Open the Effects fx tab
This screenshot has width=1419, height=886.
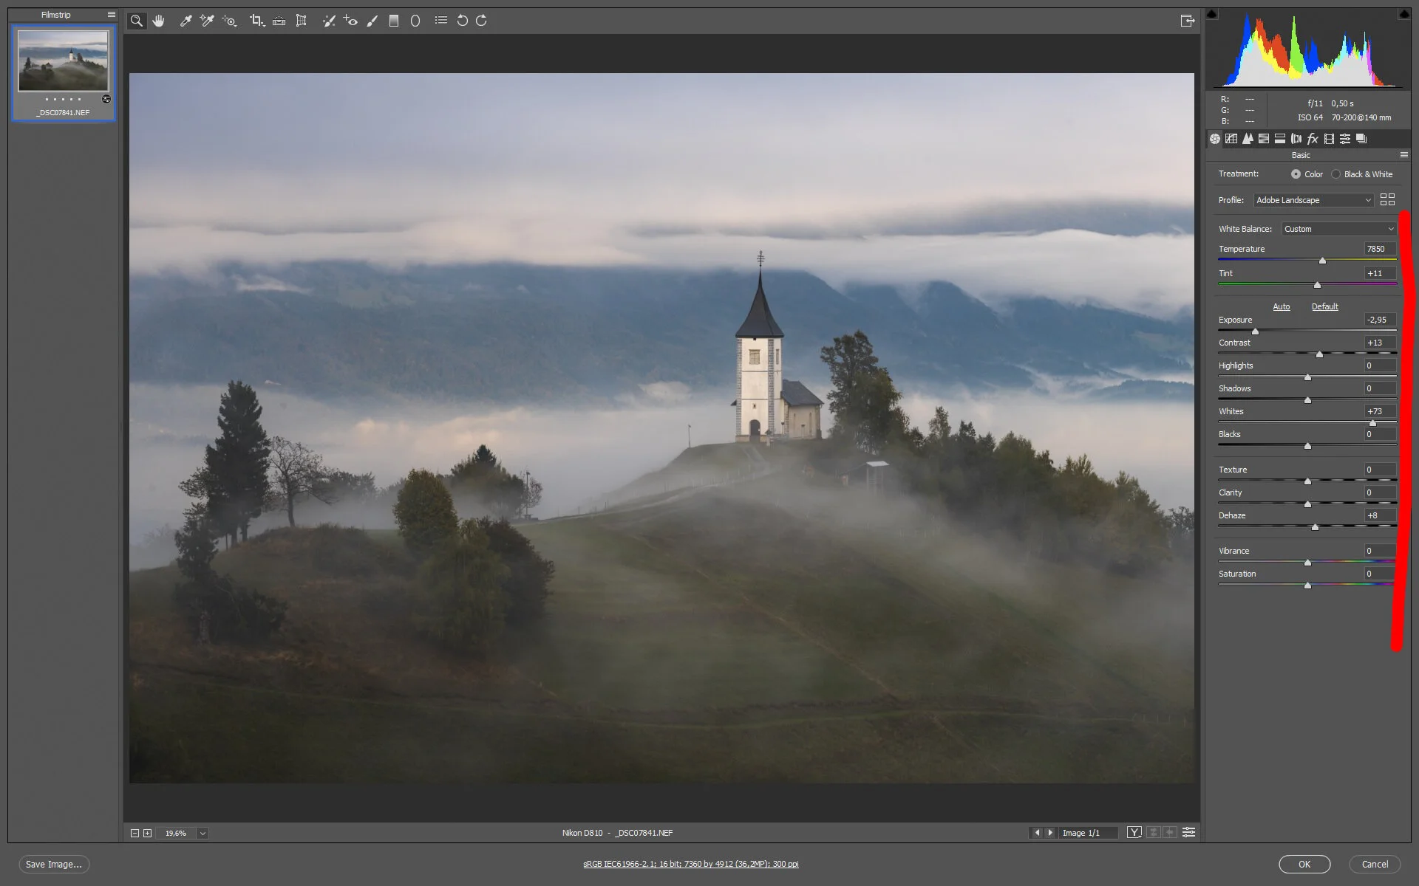coord(1313,139)
